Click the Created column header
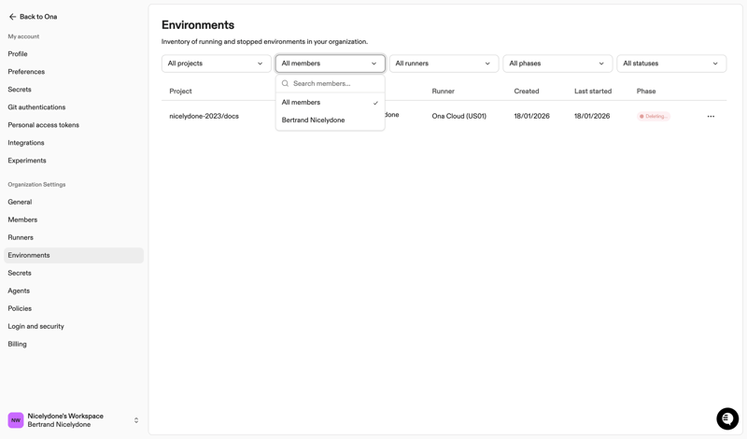This screenshot has width=747, height=439. coord(527,91)
